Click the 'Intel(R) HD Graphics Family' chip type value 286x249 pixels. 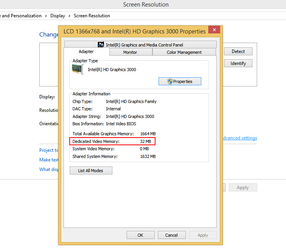coord(131,101)
